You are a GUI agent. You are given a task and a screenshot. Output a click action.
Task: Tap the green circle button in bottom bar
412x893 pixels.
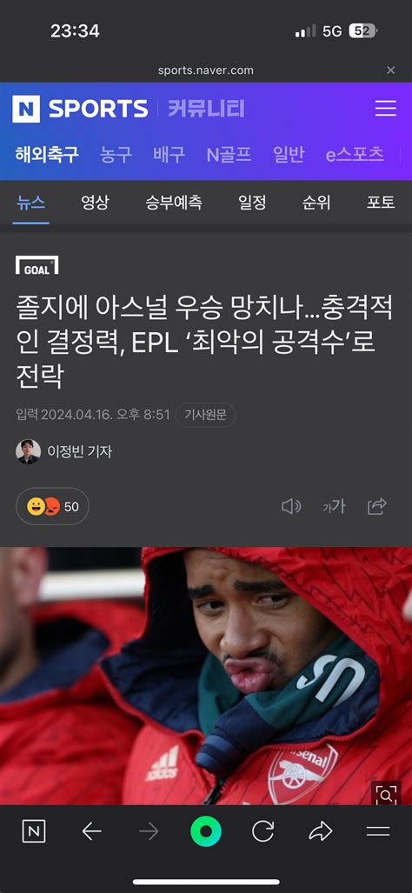click(205, 832)
